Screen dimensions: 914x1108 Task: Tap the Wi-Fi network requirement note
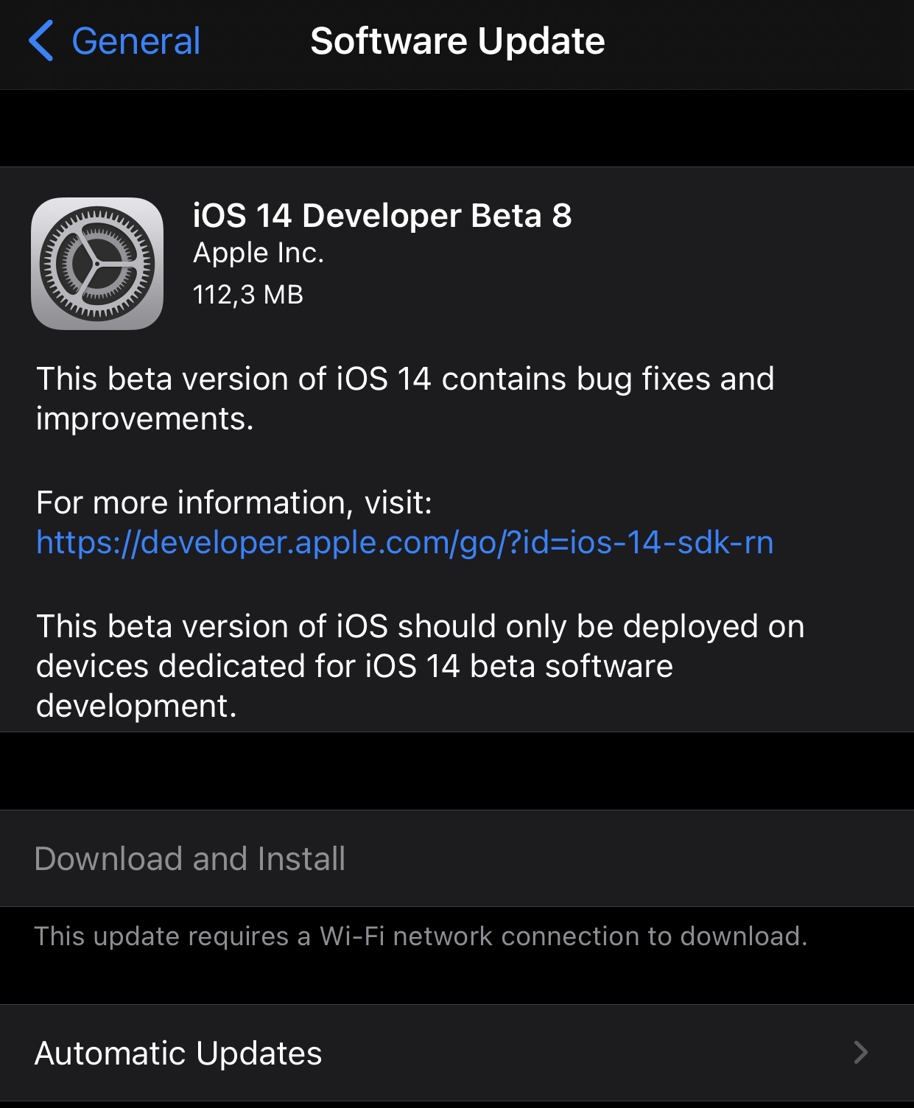tap(421, 936)
